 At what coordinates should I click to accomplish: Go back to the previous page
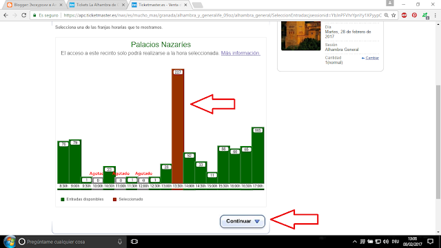tap(6, 15)
